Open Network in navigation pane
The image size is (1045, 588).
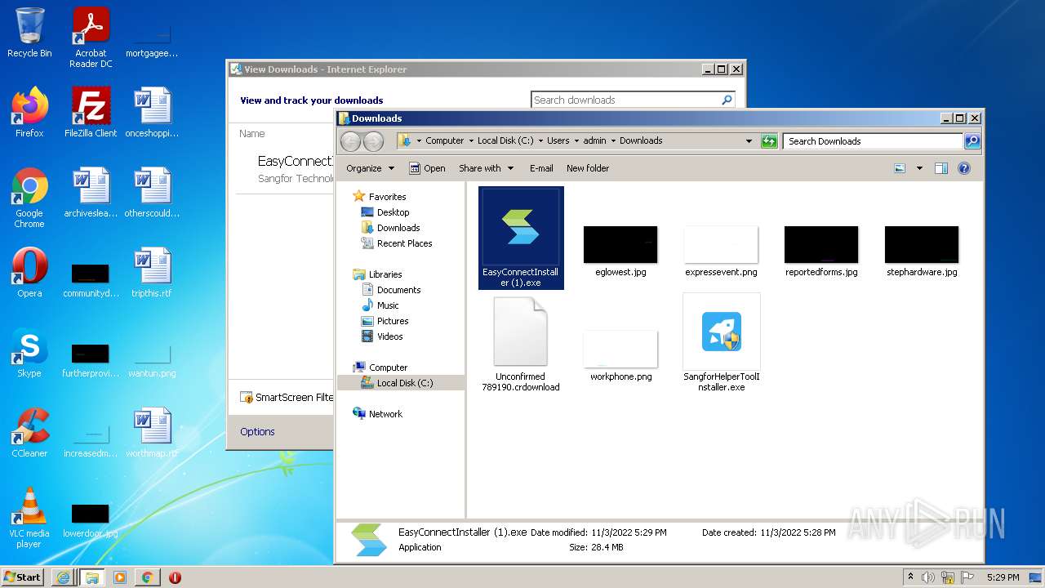(385, 414)
